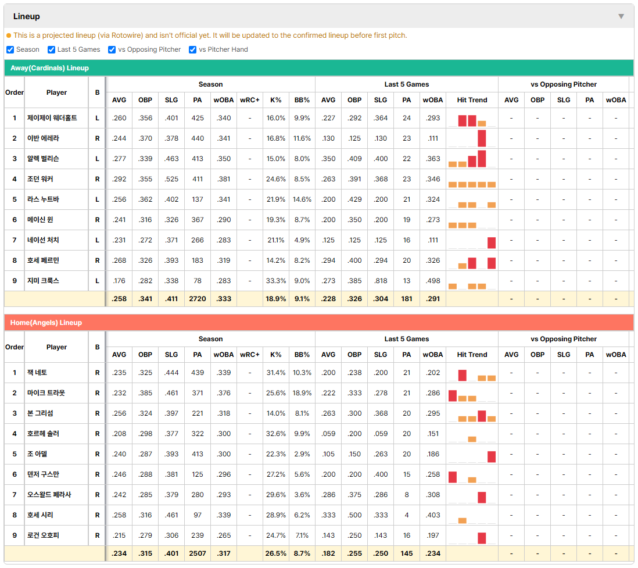Click 마이크 트라웃 hit trend chart
The width and height of the screenshot is (638, 568).
pyautogui.click(x=472, y=393)
